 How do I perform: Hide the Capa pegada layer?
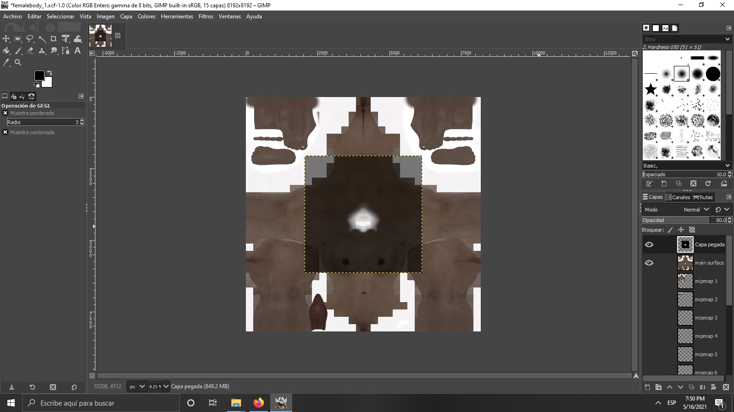pos(649,244)
